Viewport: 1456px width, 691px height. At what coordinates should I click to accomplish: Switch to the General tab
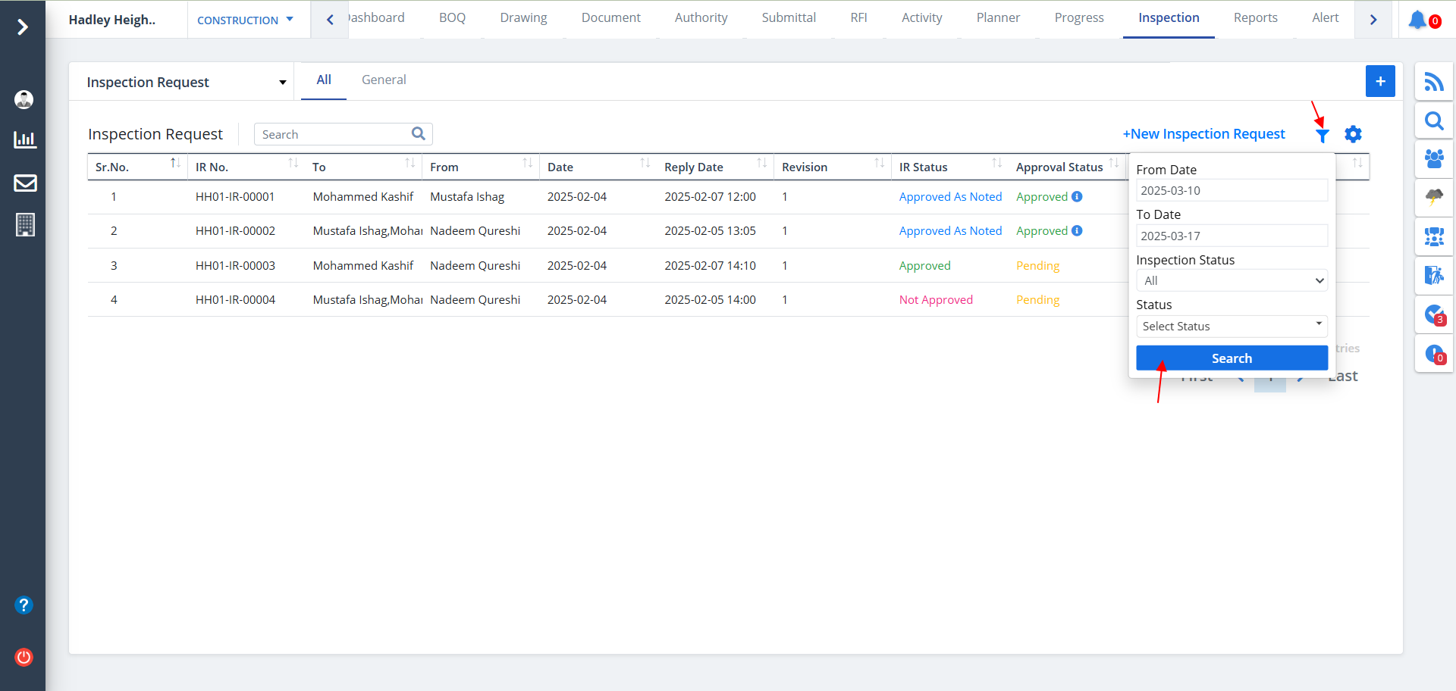point(384,80)
